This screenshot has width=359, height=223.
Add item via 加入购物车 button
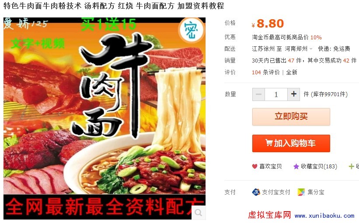(x=291, y=143)
